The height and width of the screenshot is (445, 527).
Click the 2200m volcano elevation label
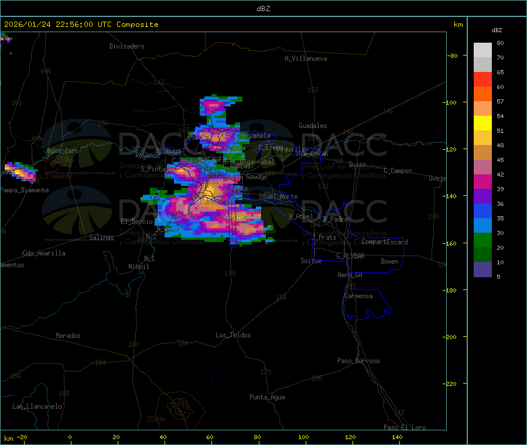(x=156, y=419)
